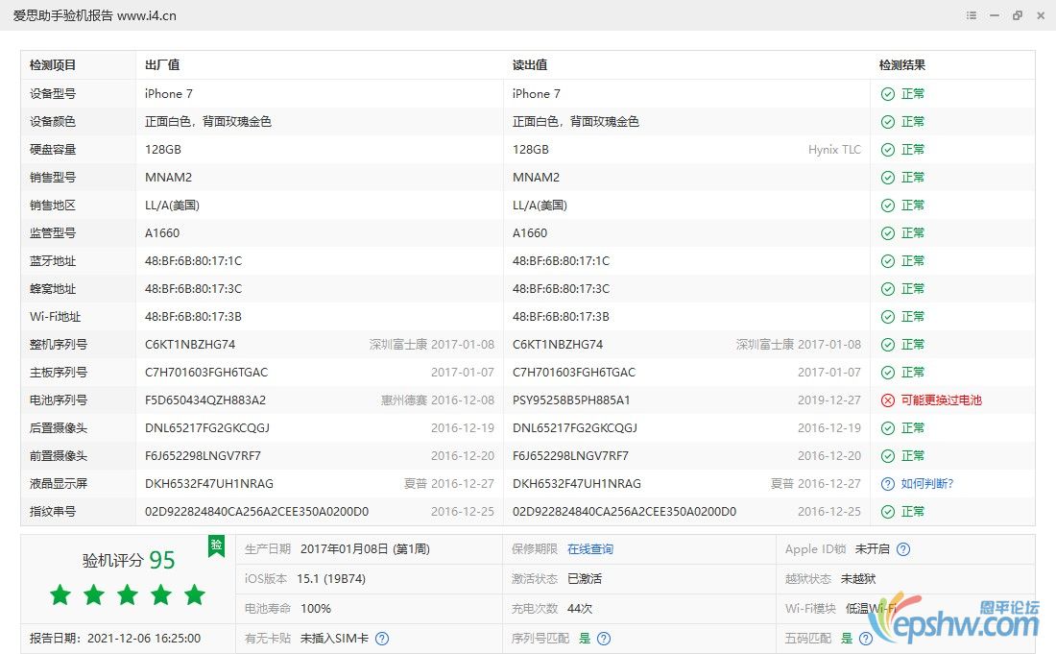
Task: Click the read-out device color 正面白色,背面玫瑰金色
Action: [576, 121]
